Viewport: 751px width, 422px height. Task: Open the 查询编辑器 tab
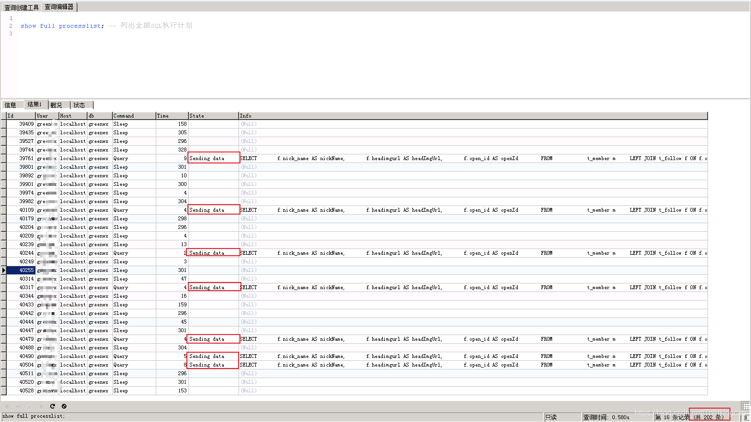pyautogui.click(x=59, y=7)
